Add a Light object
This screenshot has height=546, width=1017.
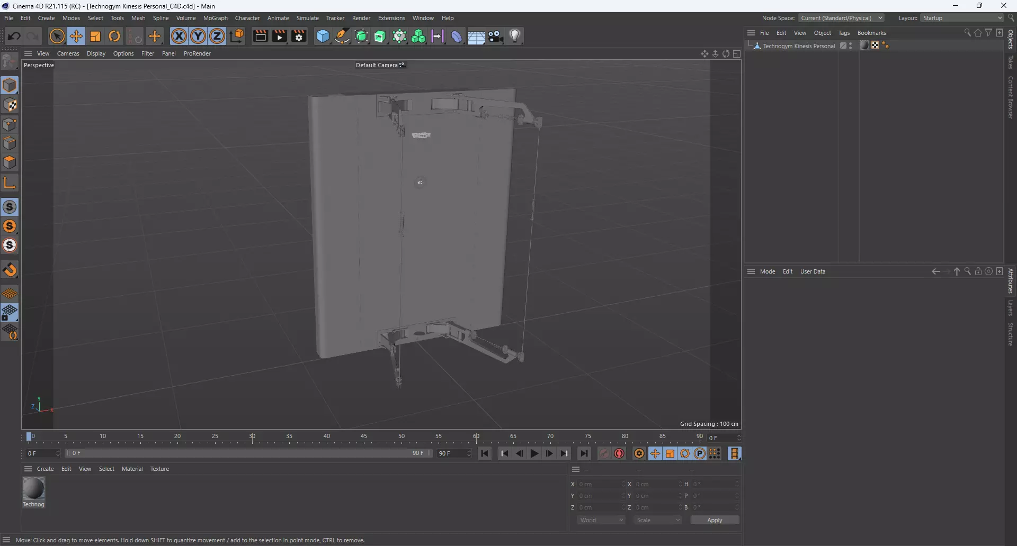[x=515, y=36]
